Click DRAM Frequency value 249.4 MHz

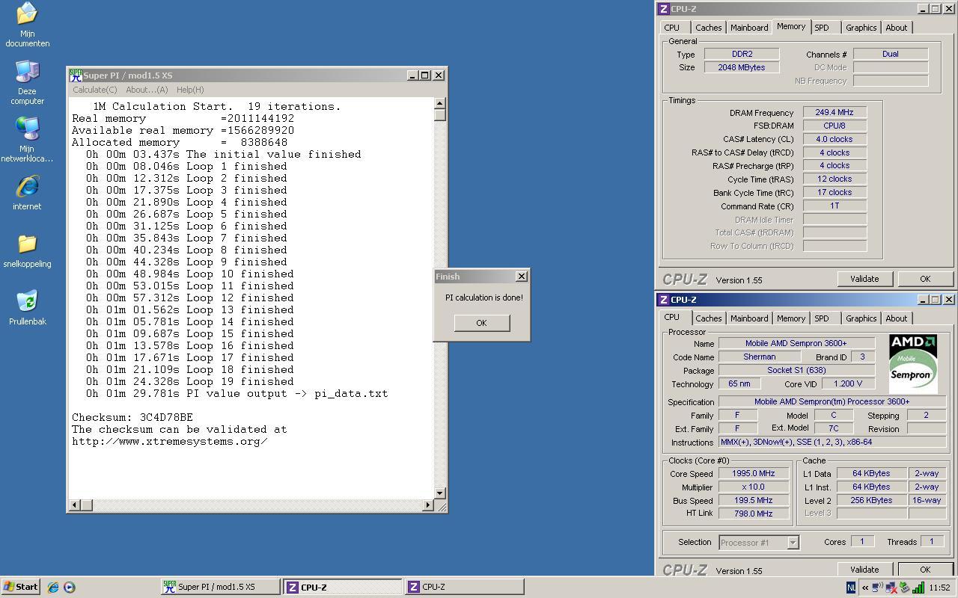[835, 112]
